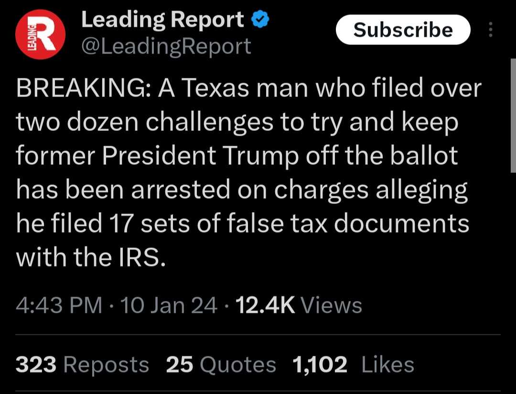Click the 10 Jan 24 date

(x=169, y=305)
